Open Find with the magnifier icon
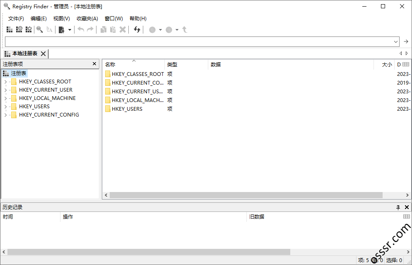The image size is (412, 265). tap(40, 29)
